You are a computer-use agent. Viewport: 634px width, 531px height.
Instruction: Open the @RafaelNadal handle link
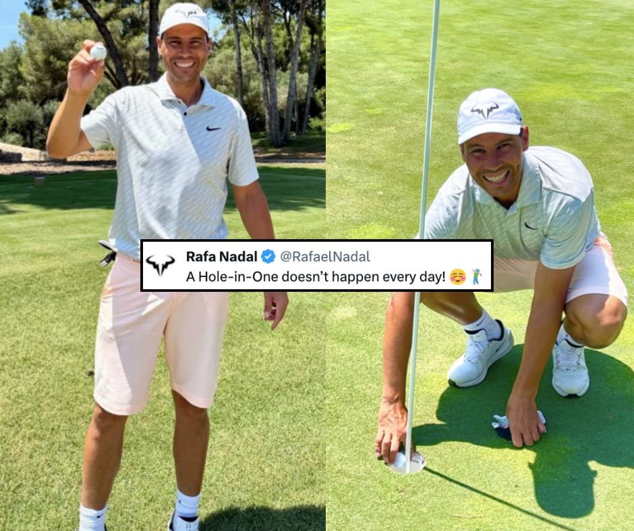click(325, 257)
